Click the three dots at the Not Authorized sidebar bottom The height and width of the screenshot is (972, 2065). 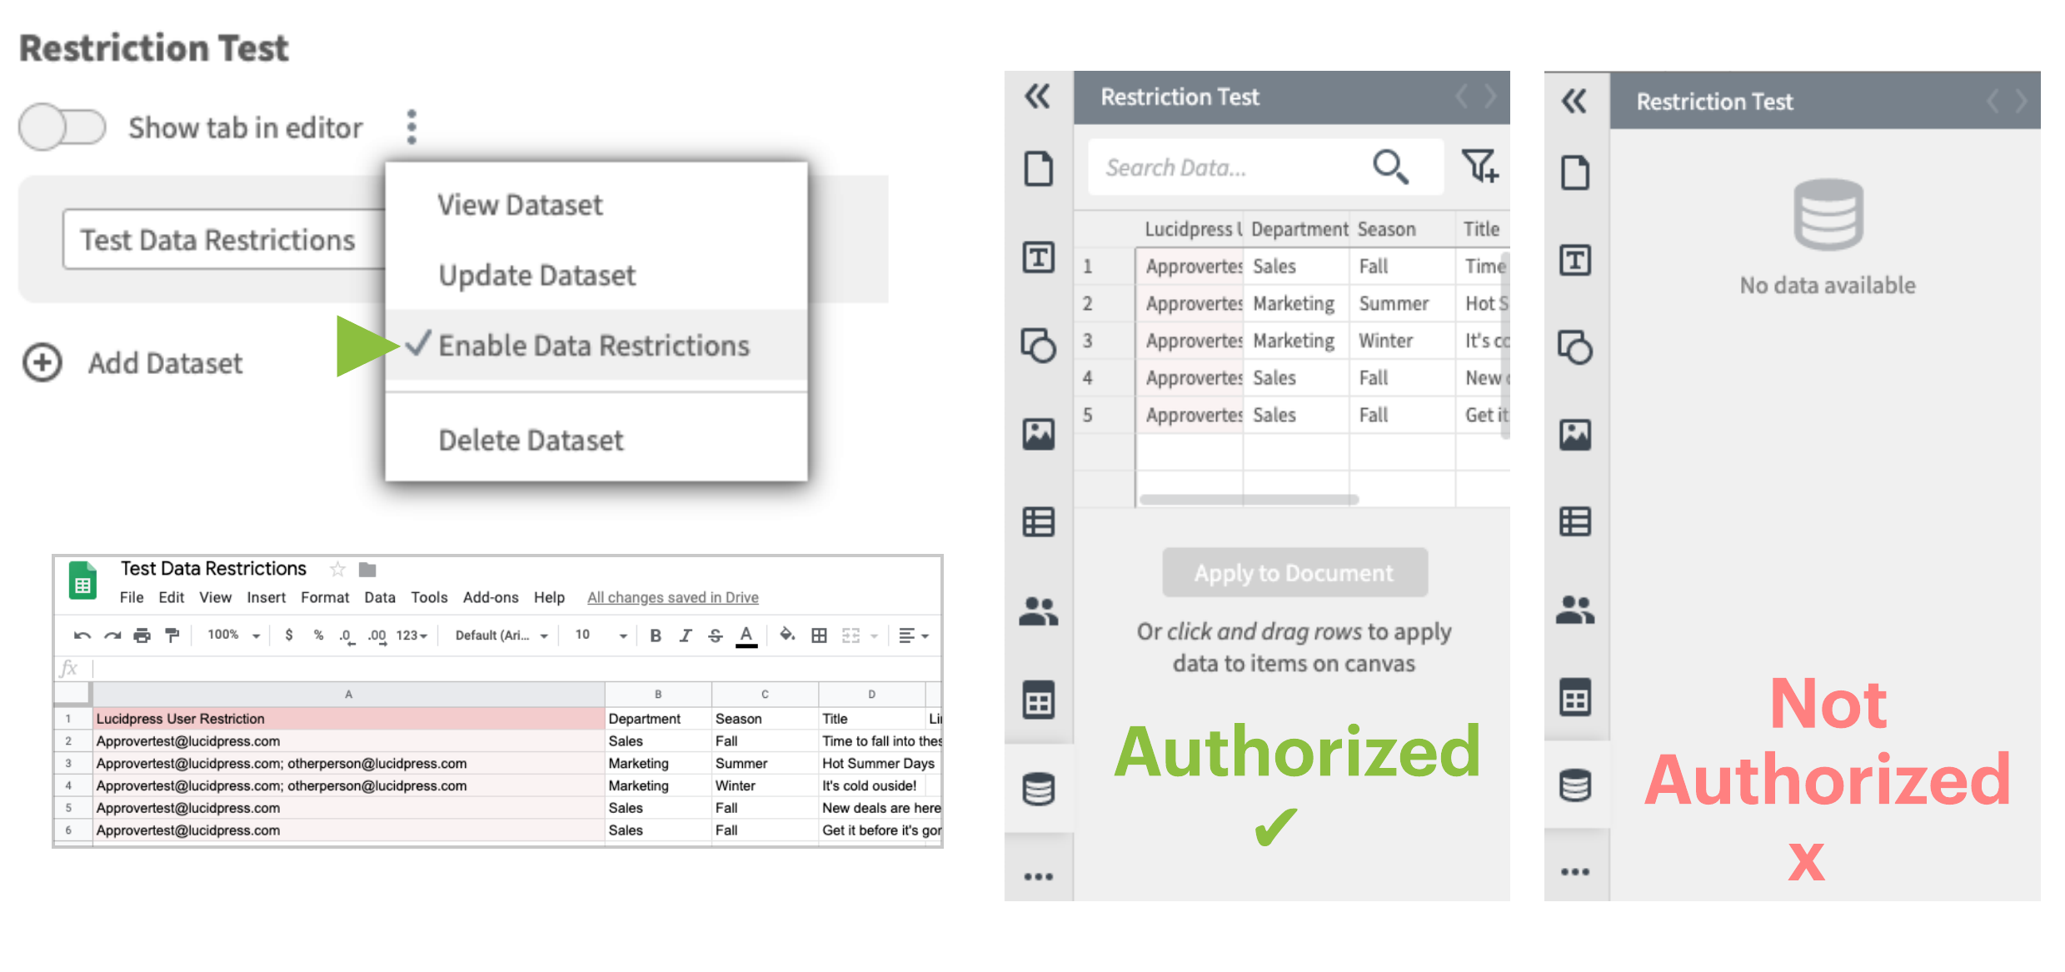coord(1574,872)
